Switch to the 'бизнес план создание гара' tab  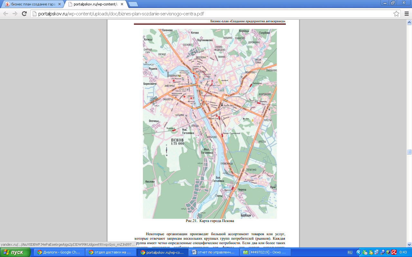tap(33, 4)
